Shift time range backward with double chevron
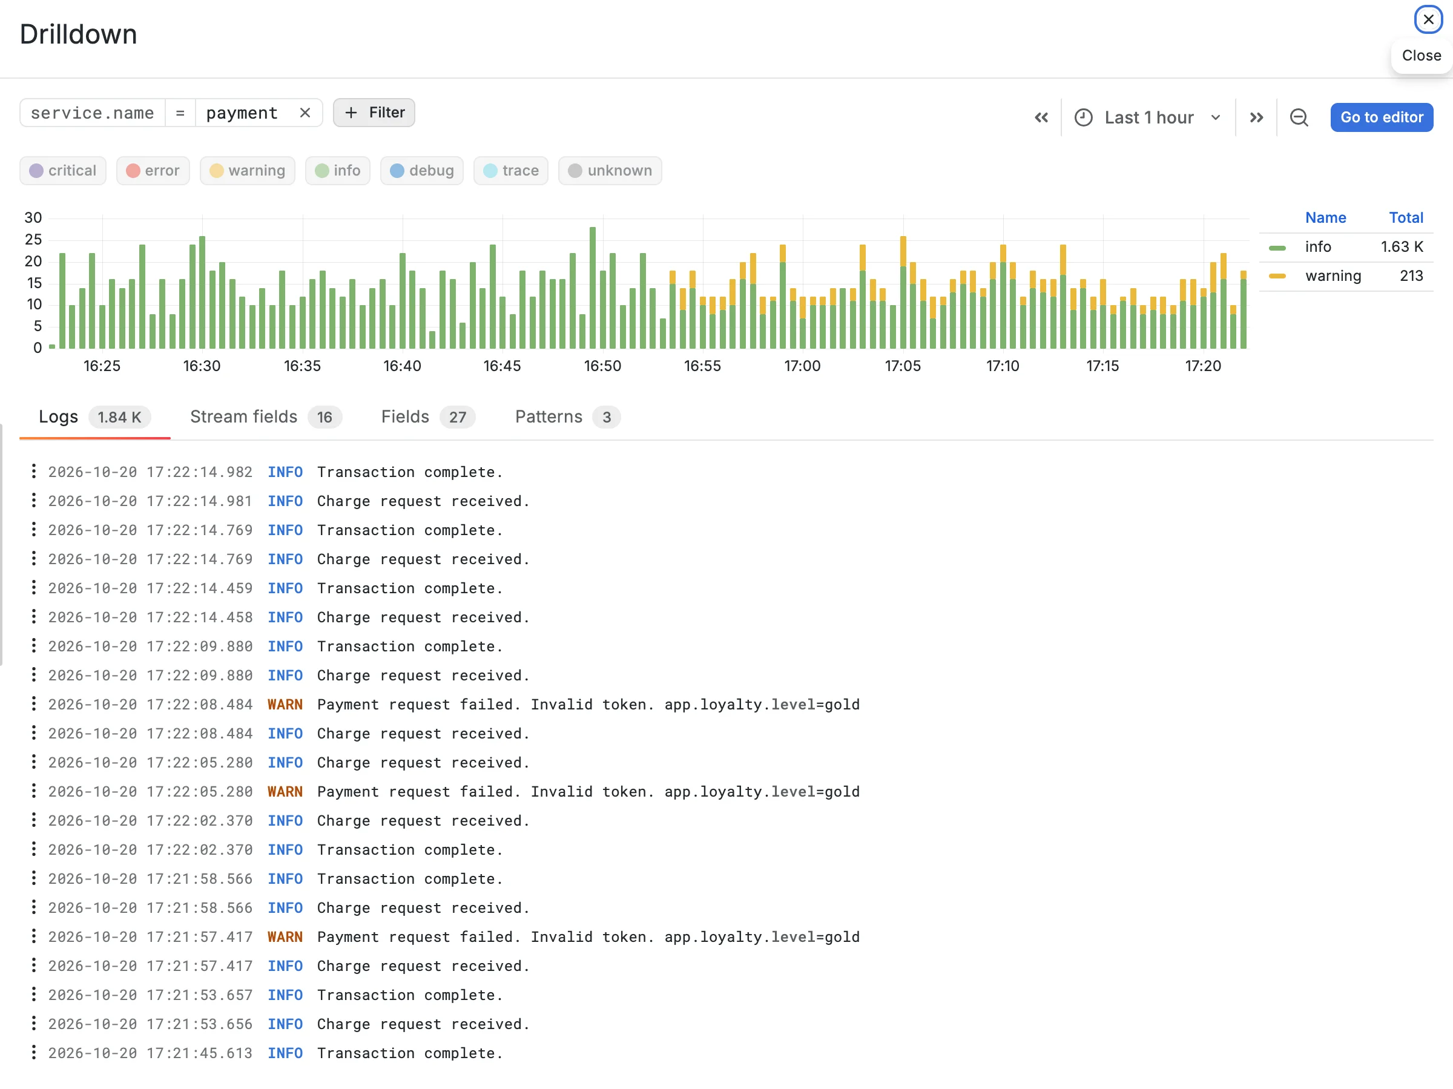This screenshot has width=1453, height=1089. (1041, 117)
